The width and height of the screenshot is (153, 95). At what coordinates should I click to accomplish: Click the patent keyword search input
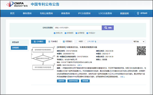point(78,28)
